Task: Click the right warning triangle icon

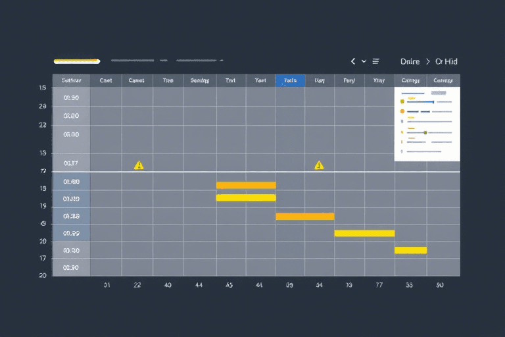Action: tap(319, 165)
